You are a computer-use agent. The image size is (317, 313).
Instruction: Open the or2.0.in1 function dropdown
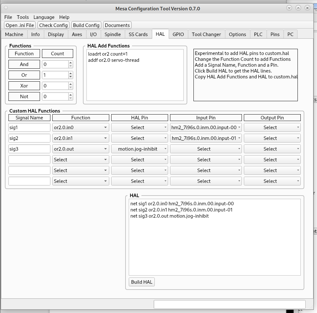[81, 138]
